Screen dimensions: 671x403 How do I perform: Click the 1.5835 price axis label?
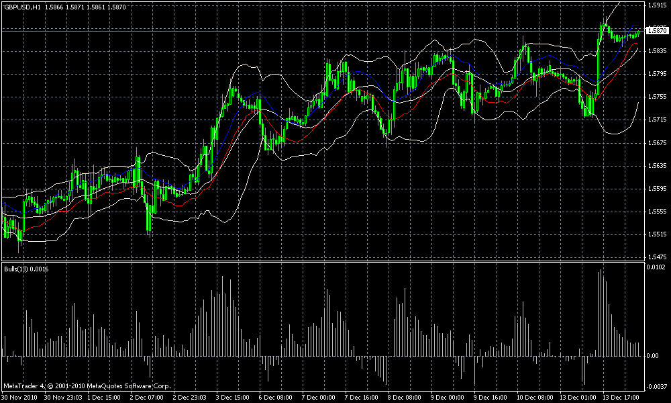coord(658,51)
